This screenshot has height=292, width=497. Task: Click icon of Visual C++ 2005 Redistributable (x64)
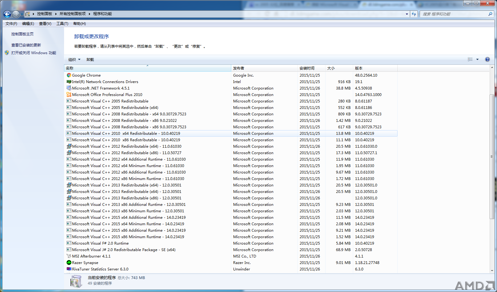pos(69,107)
